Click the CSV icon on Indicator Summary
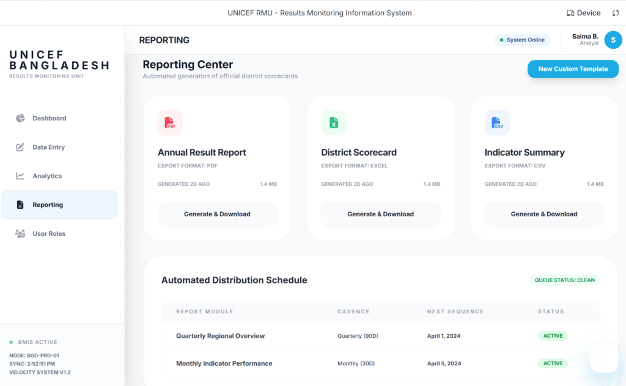The image size is (626, 386). click(x=497, y=123)
